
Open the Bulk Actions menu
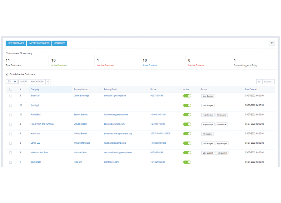click(x=37, y=82)
